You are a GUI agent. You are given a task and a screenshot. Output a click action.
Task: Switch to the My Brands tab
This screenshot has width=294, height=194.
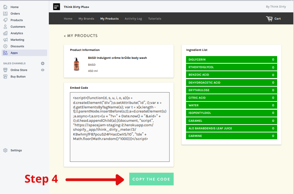click(x=86, y=19)
